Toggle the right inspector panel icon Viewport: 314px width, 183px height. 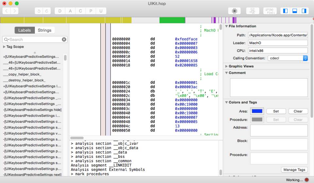(x=304, y=11)
